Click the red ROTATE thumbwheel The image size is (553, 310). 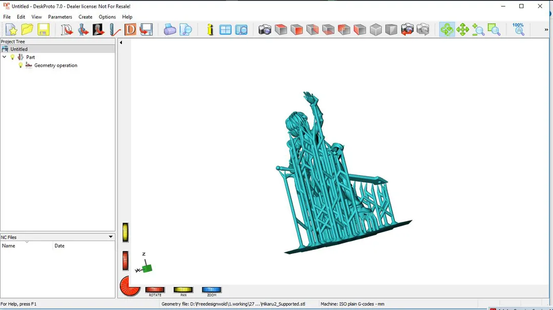click(x=155, y=290)
